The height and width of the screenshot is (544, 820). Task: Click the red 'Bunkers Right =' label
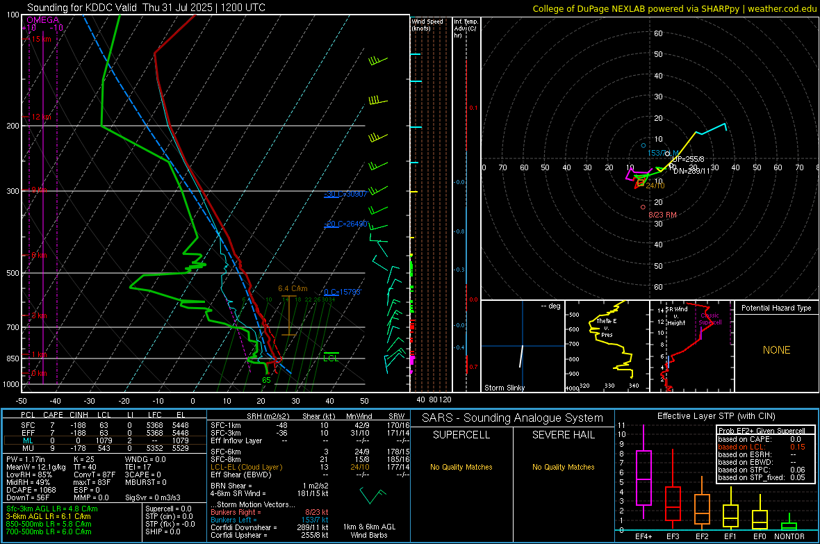[236, 512]
